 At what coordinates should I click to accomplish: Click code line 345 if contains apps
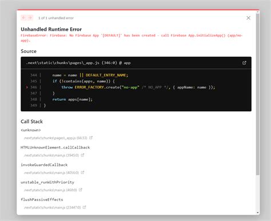point(83,81)
